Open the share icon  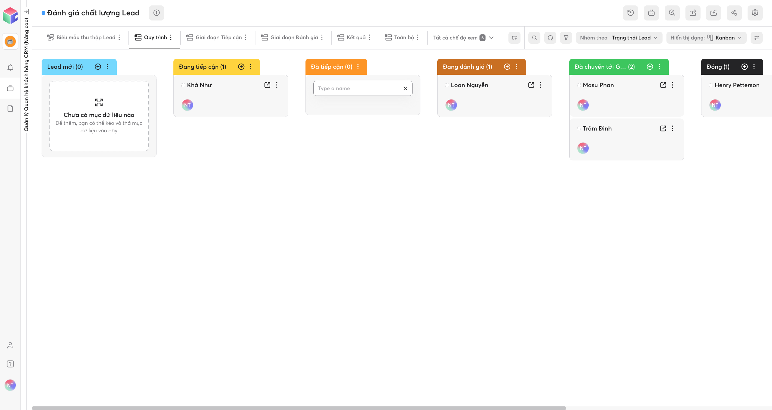click(x=734, y=13)
